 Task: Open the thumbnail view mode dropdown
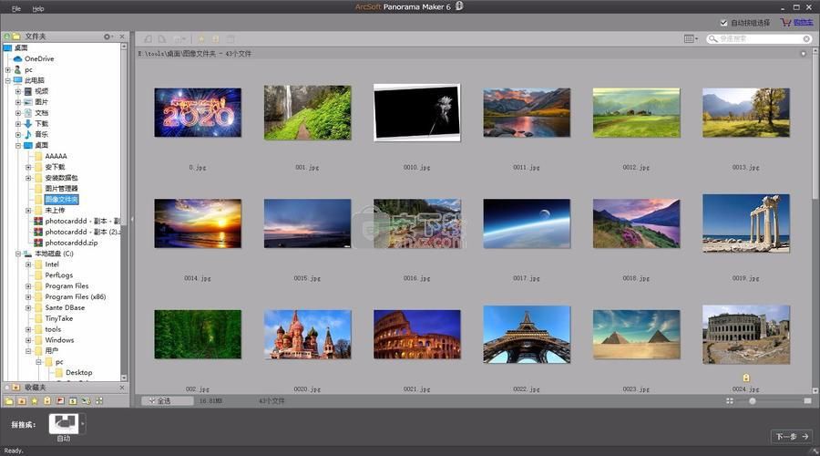(691, 38)
